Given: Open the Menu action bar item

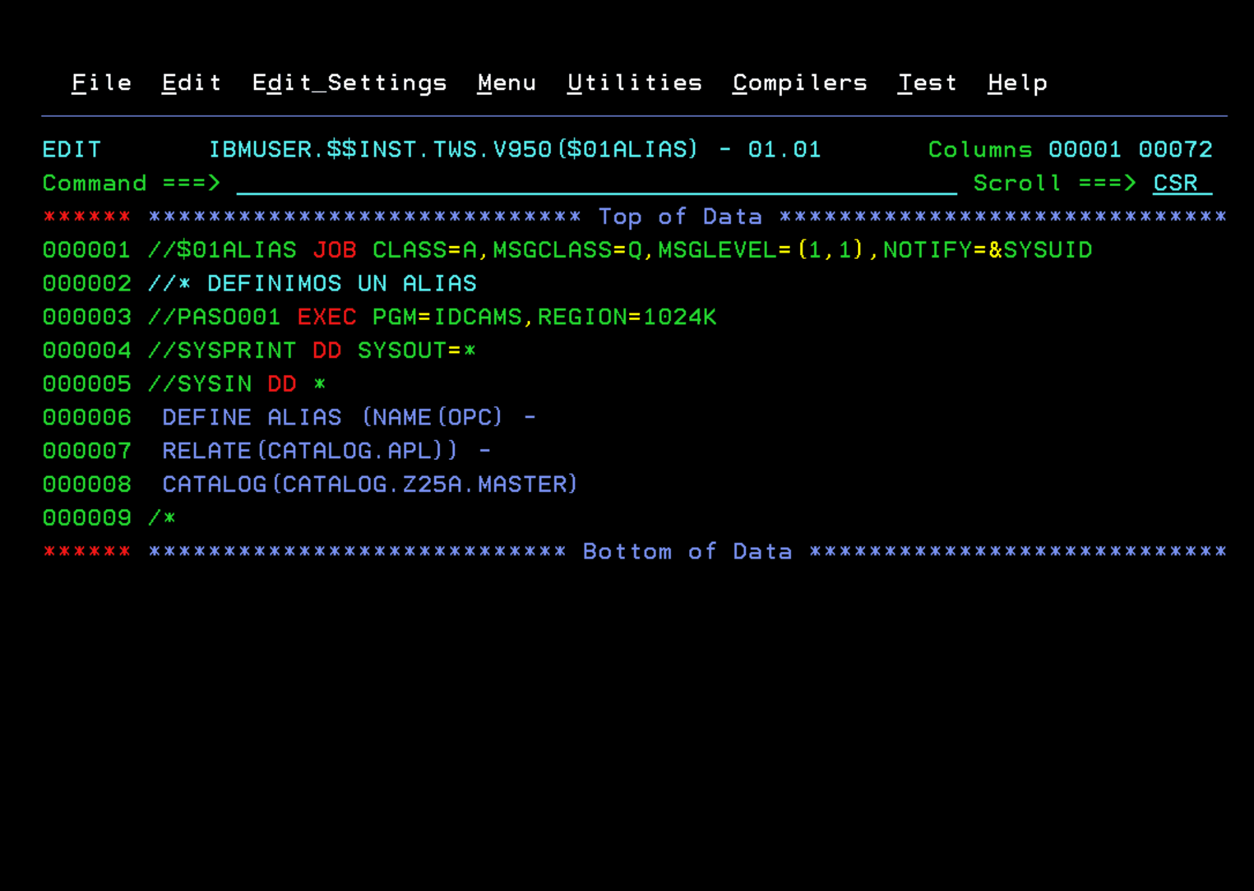Looking at the screenshot, I should click(506, 82).
